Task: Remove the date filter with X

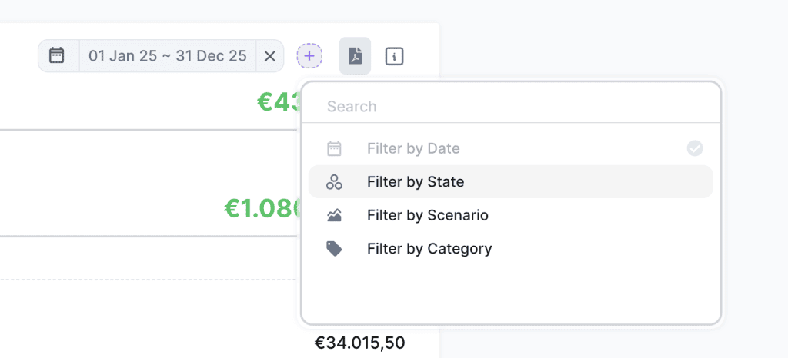Action: point(270,56)
